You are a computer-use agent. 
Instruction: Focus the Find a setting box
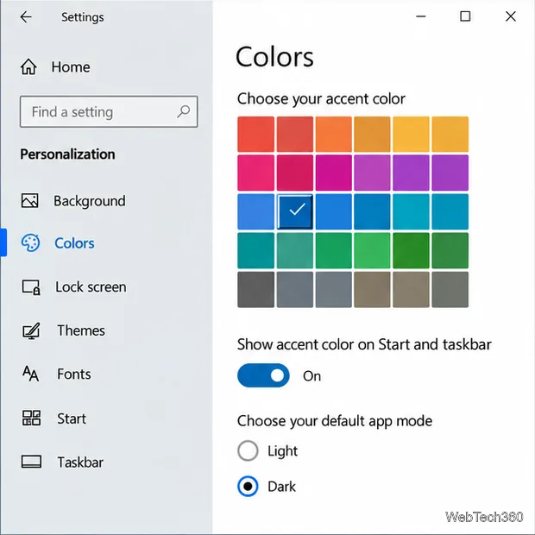click(109, 111)
